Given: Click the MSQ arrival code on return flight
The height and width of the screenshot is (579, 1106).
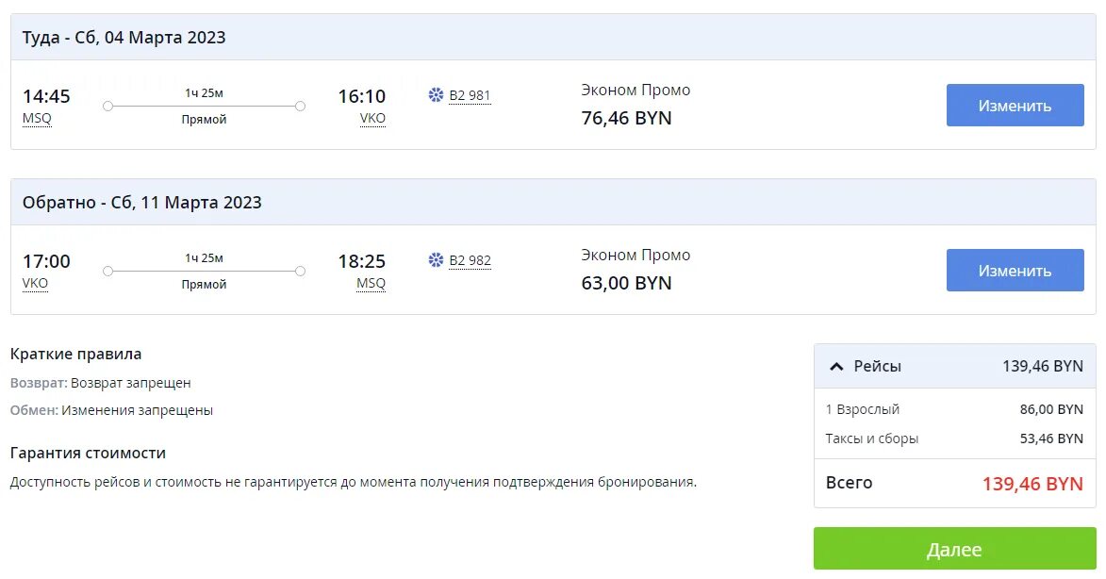Looking at the screenshot, I should point(371,284).
